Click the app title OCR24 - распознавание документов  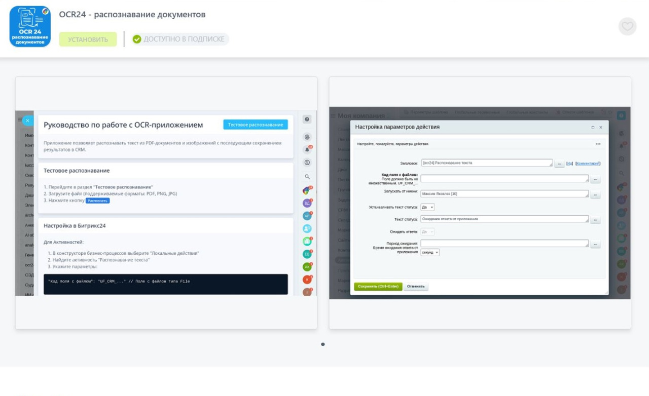coord(132,14)
